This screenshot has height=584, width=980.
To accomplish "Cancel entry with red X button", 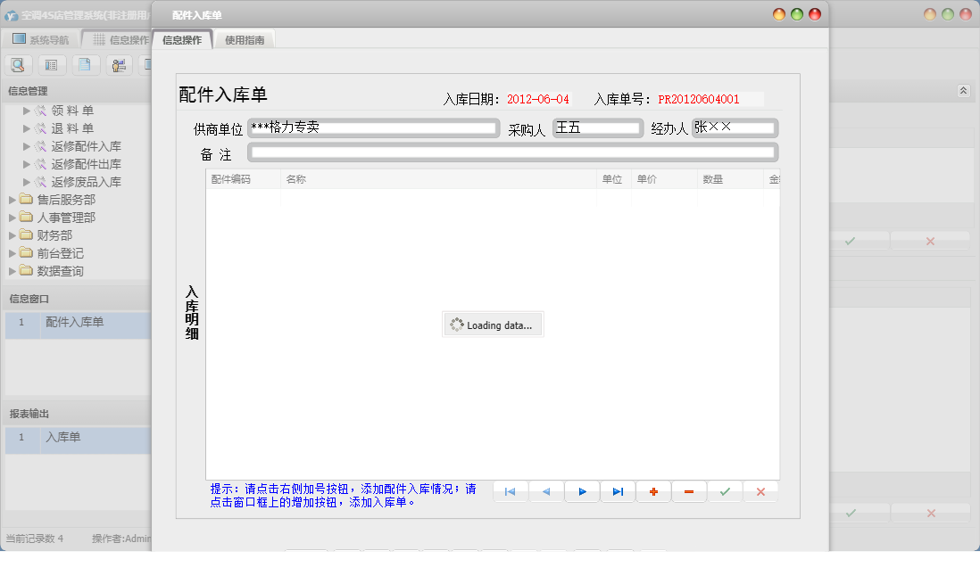I will click(760, 491).
